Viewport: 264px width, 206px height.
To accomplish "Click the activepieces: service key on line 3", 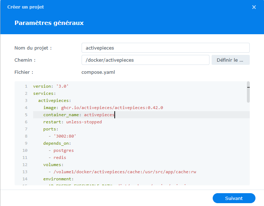I will click(55, 101).
